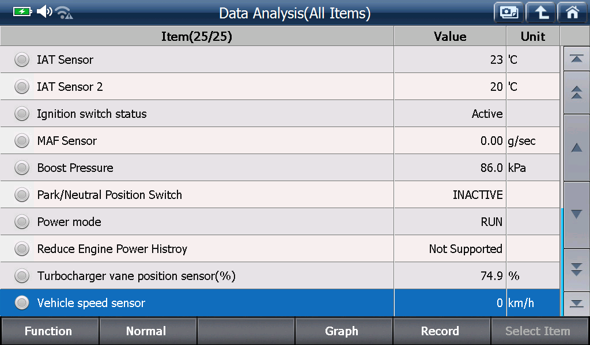The width and height of the screenshot is (590, 345).
Task: Select the Boost Pressure radio button
Action: point(22,168)
